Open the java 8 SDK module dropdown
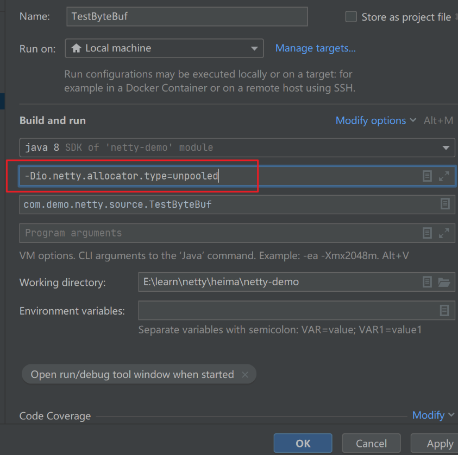Screen dimensions: 458x455 coord(237,148)
